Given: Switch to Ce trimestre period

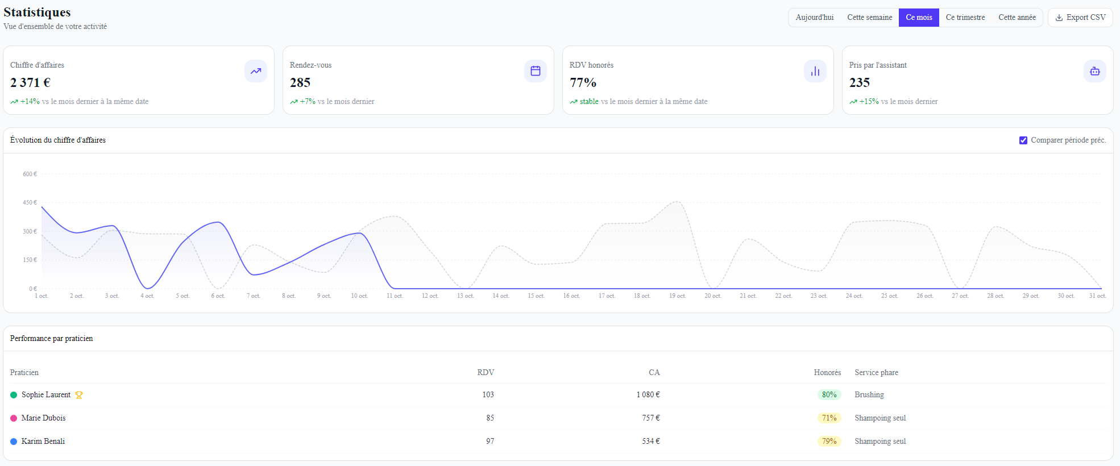Looking at the screenshot, I should click(965, 18).
